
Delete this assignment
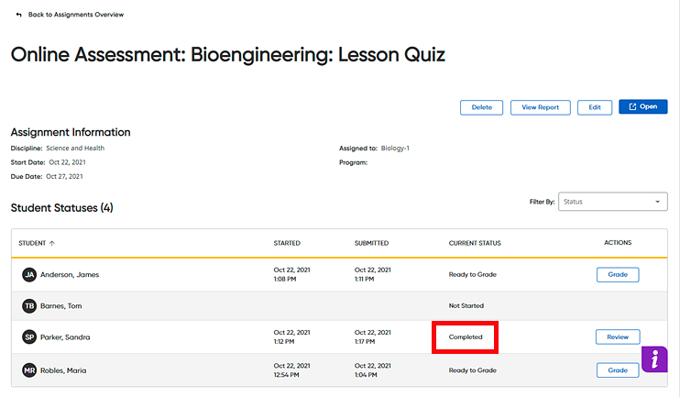[481, 107]
